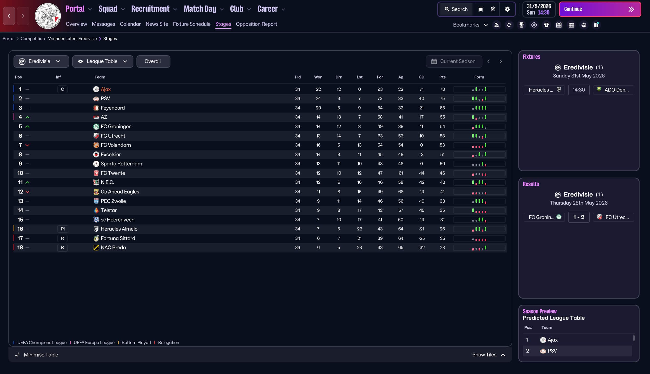Image resolution: width=650 pixels, height=374 pixels.
Task: Open settings gear icon in top bar
Action: (x=507, y=9)
